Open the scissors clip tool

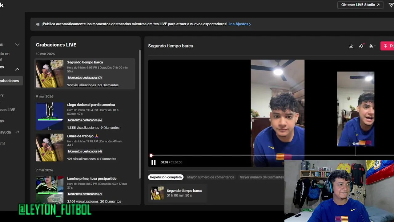(x=372, y=46)
